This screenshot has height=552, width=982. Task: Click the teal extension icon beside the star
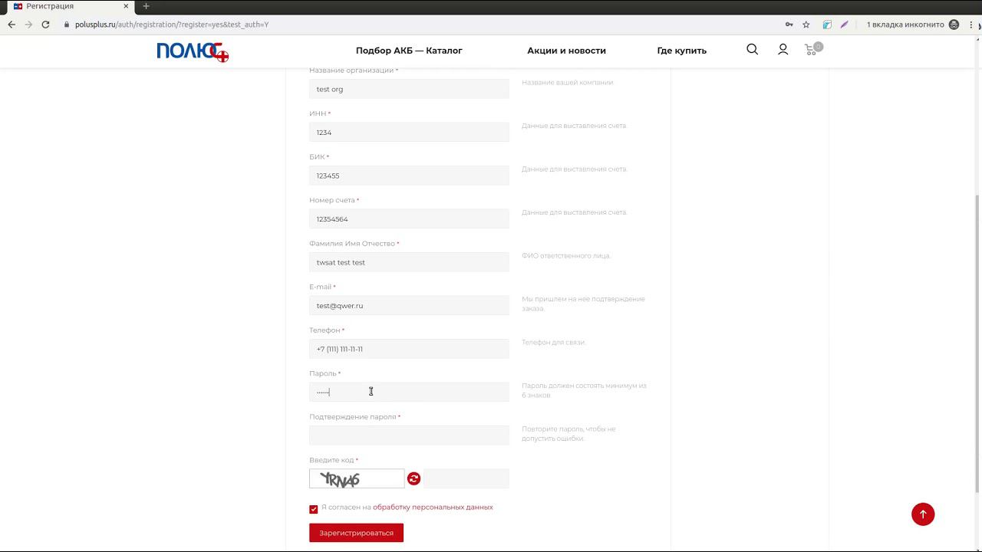click(x=827, y=25)
